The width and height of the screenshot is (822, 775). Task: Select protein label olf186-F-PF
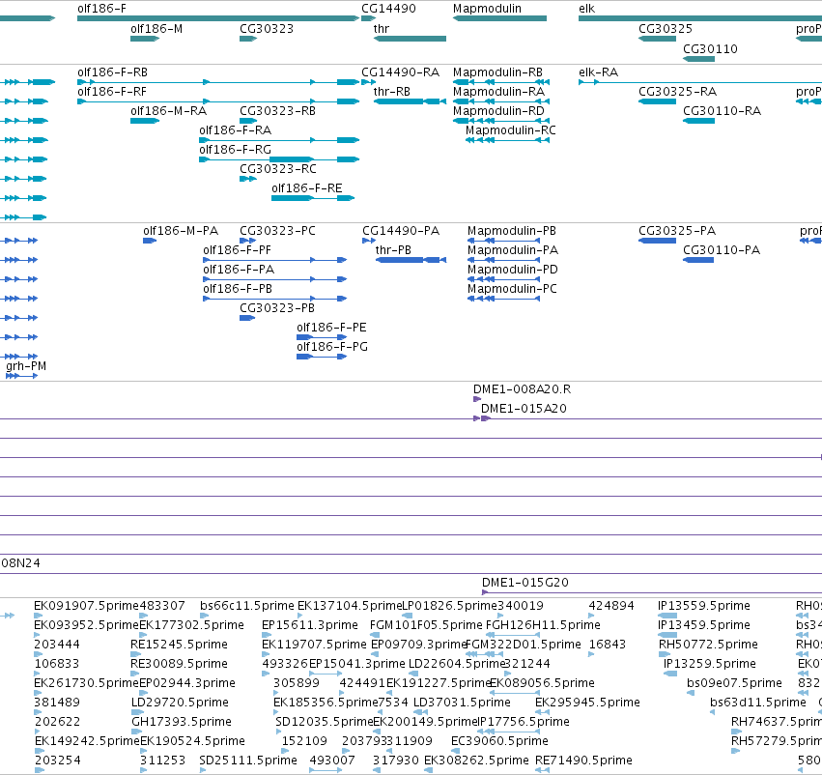pos(237,250)
